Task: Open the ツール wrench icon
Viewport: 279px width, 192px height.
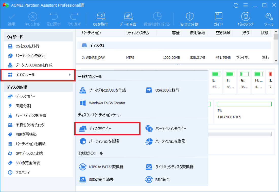Action: (x=269, y=19)
